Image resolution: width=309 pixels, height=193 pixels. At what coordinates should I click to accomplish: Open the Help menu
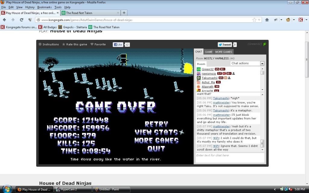pos(67,7)
